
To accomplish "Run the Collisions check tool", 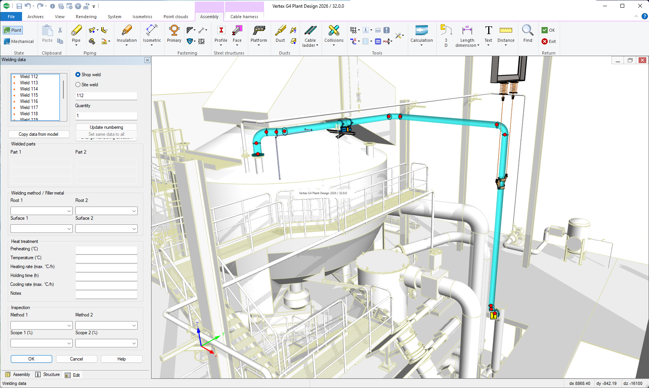I will (334, 31).
